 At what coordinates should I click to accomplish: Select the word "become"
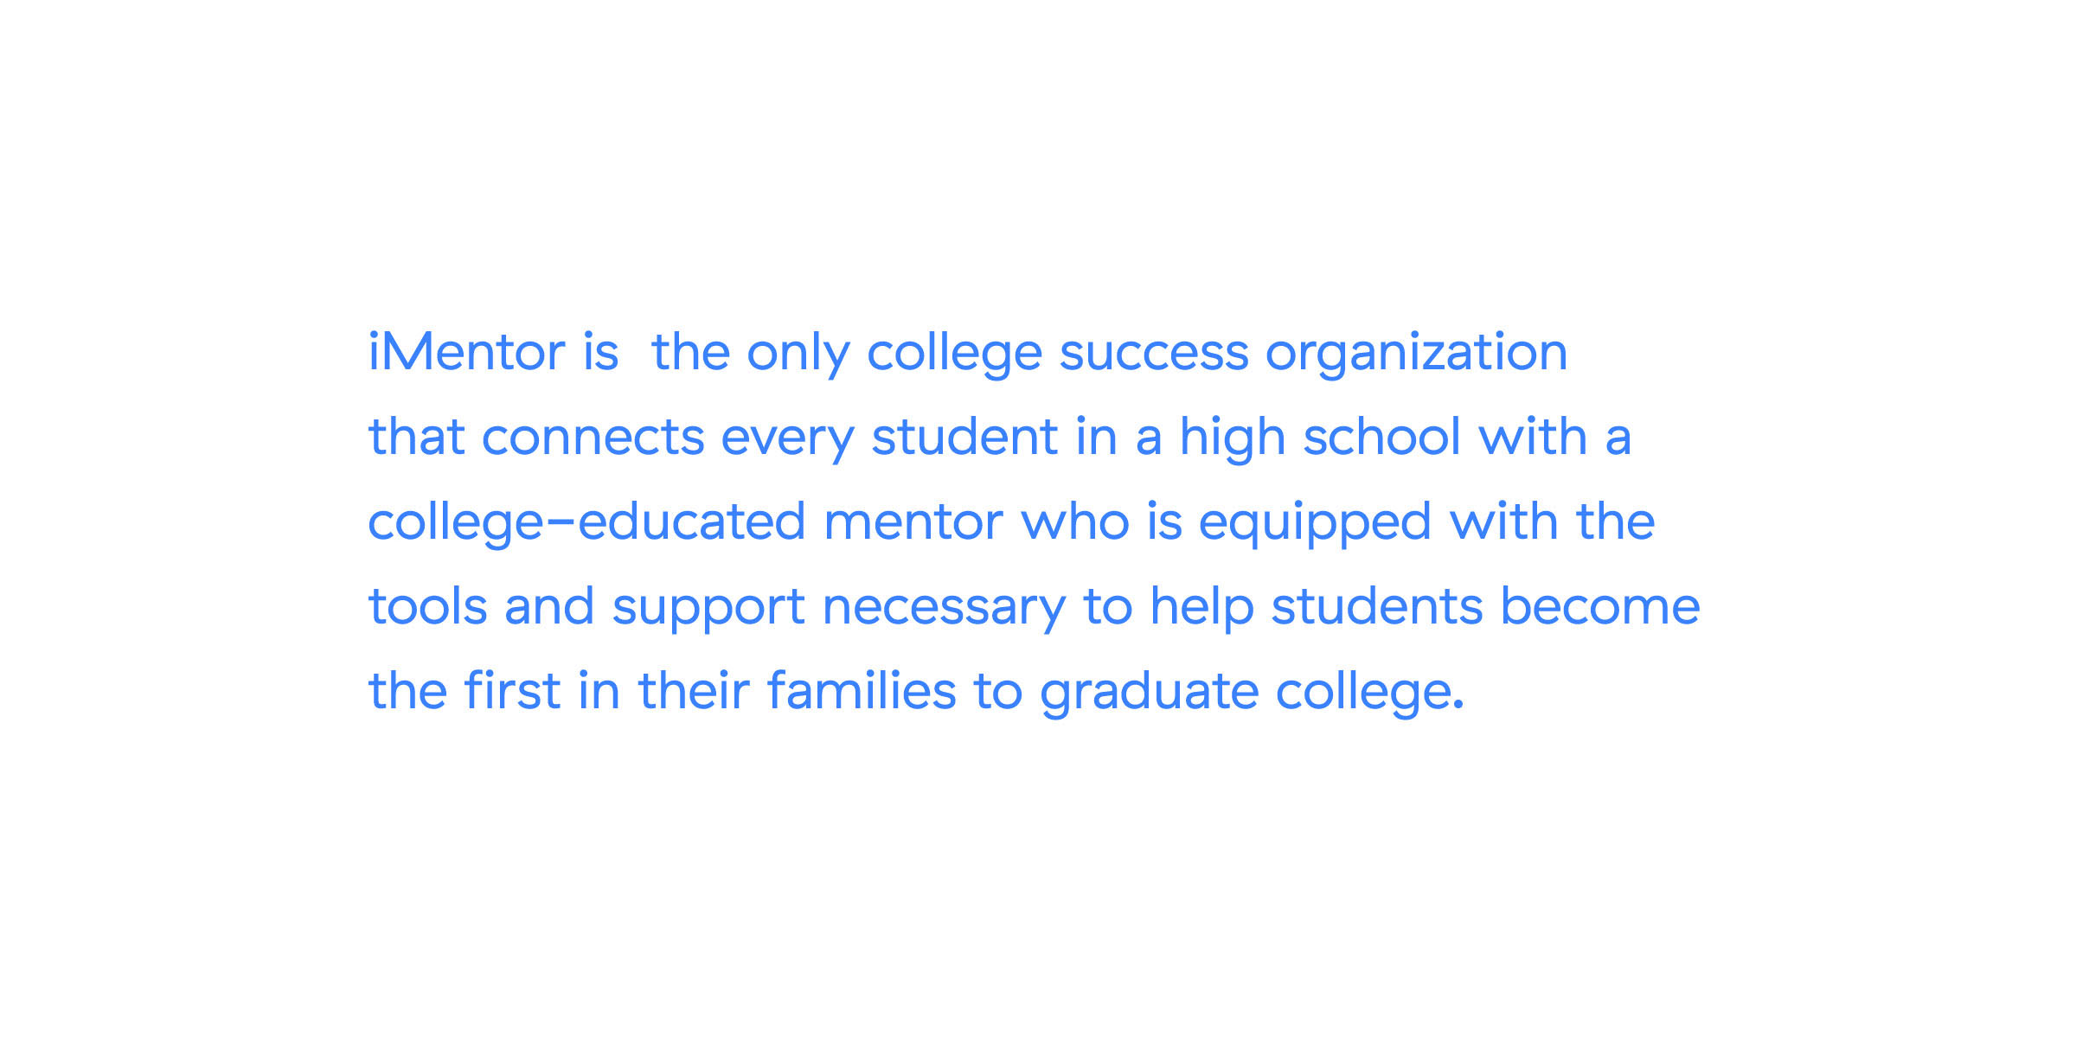(1600, 606)
